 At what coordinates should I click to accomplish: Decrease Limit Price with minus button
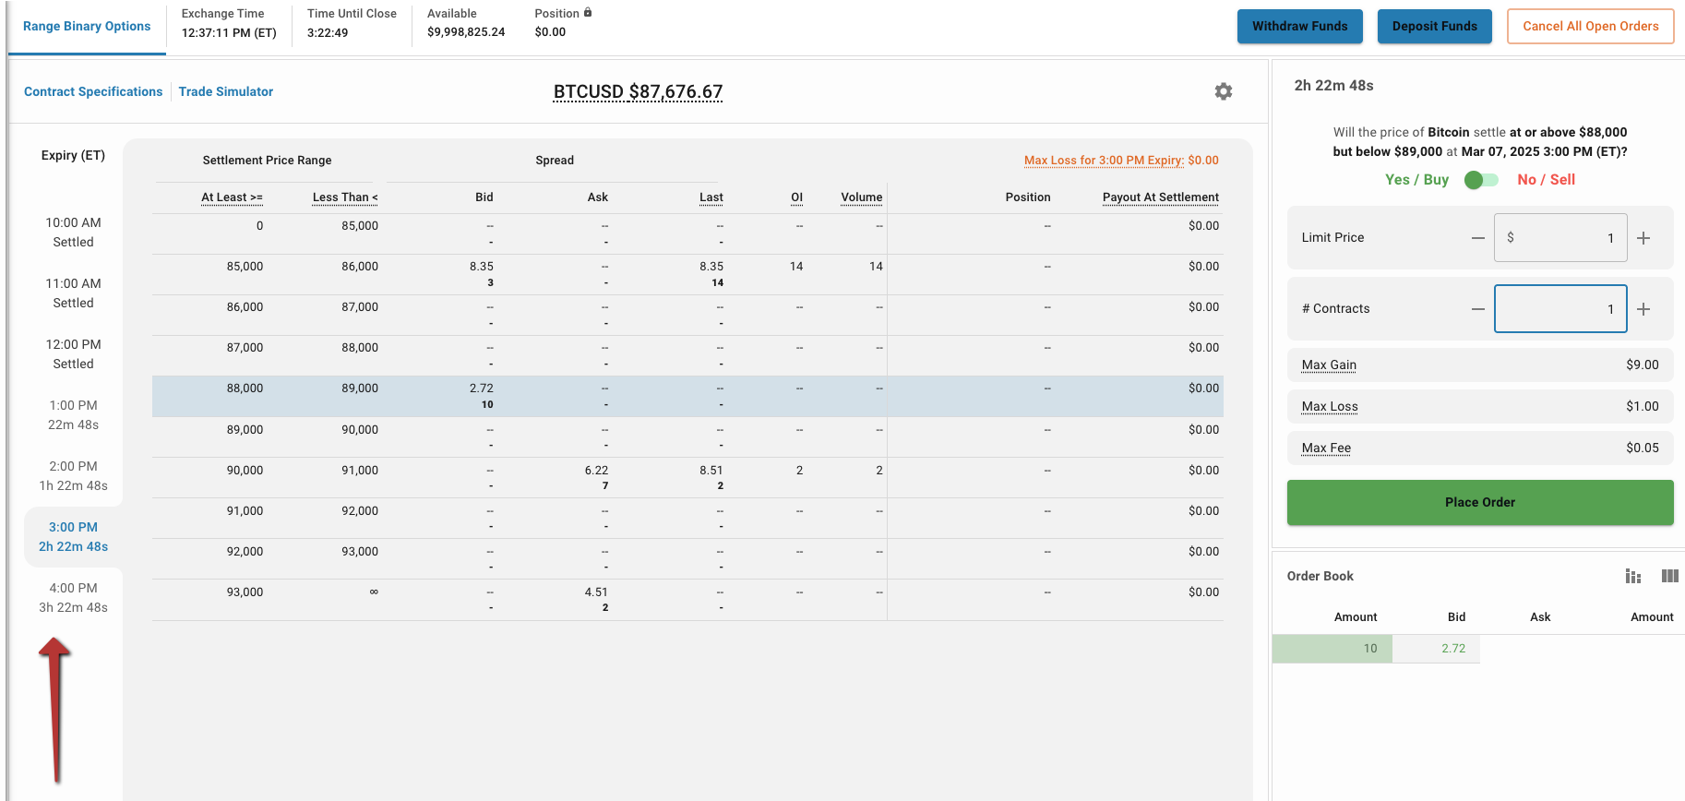coord(1477,238)
